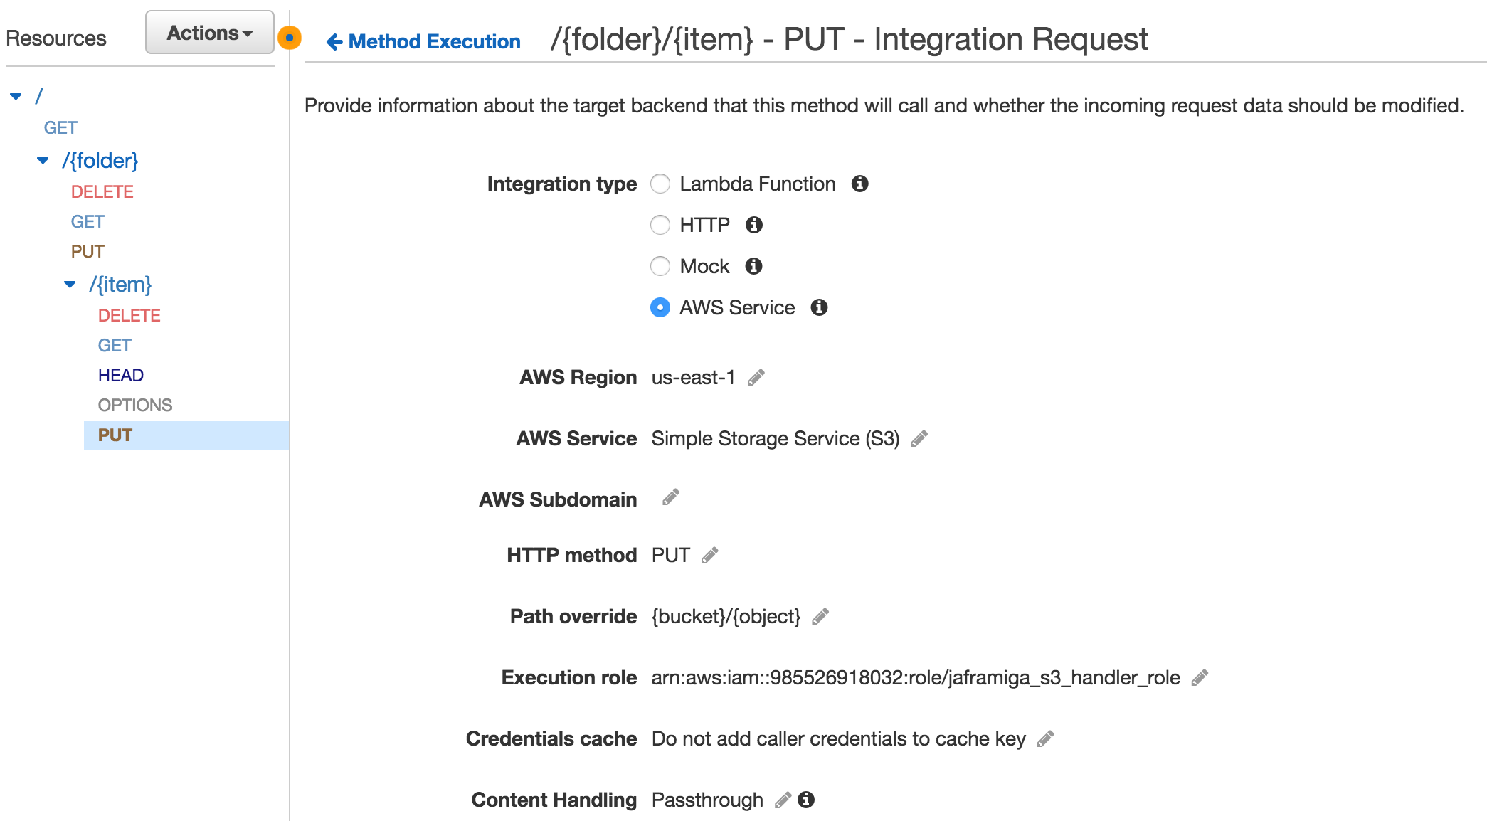This screenshot has width=1487, height=821.
Task: Show info for Content Handling
Action: (x=806, y=800)
